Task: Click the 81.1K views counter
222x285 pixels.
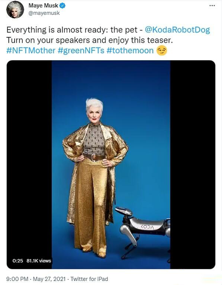Action: pyautogui.click(x=39, y=261)
